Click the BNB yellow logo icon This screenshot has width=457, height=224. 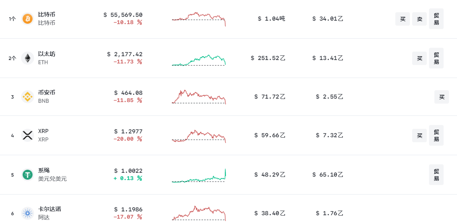[x=28, y=97]
